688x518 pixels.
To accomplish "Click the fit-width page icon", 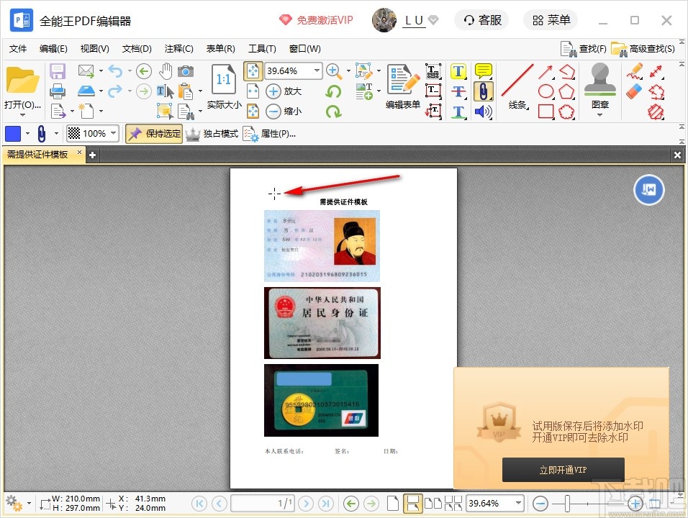I will point(253,91).
